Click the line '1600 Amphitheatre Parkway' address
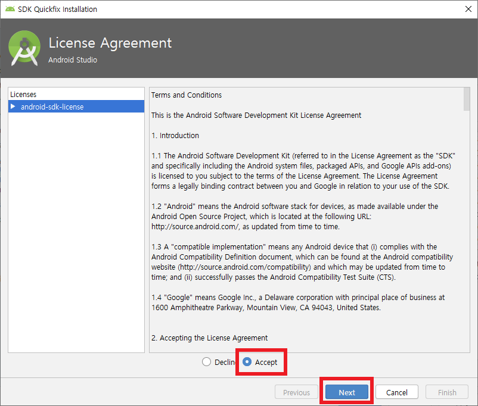The width and height of the screenshot is (478, 406). tap(266, 308)
